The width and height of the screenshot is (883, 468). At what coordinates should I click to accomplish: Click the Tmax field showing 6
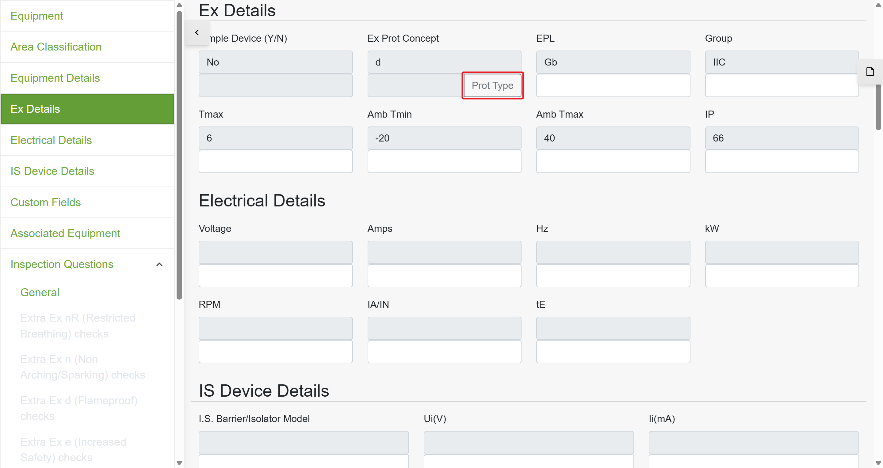(x=276, y=138)
